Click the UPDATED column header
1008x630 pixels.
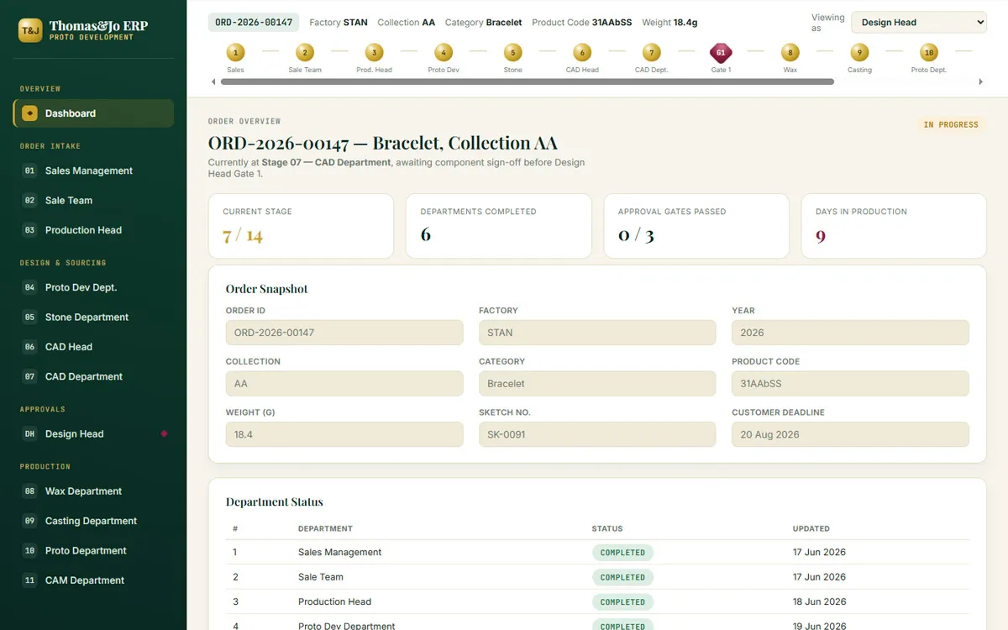[811, 528]
